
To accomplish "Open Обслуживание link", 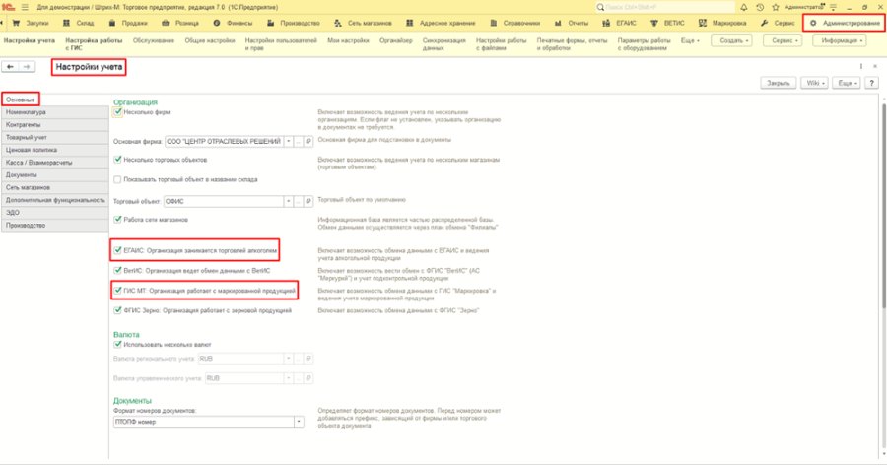I will click(x=154, y=40).
